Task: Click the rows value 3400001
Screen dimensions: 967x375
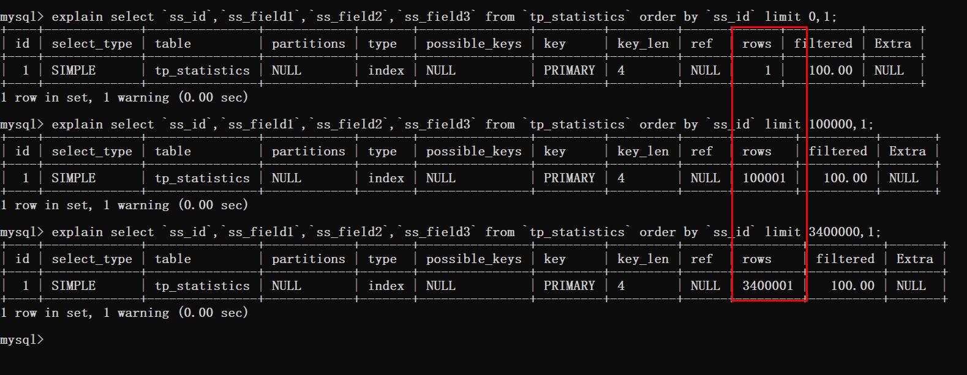Action: tap(767, 286)
